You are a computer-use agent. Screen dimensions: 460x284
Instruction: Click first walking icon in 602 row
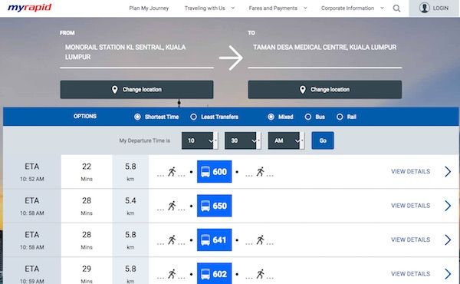click(172, 274)
